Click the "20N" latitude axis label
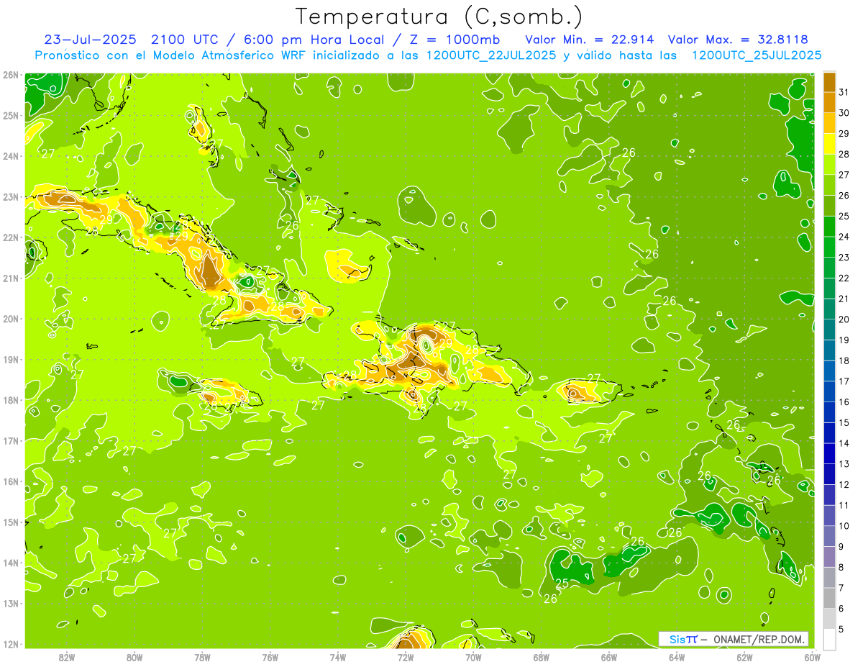This screenshot has height=667, width=863. click(10, 319)
